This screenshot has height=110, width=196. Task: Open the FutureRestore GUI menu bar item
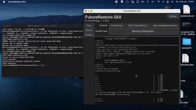[x=17, y=2]
